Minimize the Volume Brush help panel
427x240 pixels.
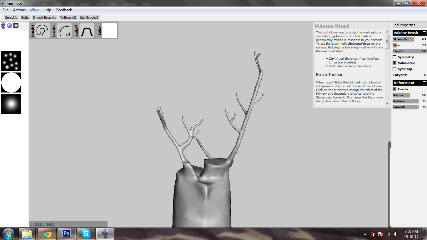click(x=387, y=26)
